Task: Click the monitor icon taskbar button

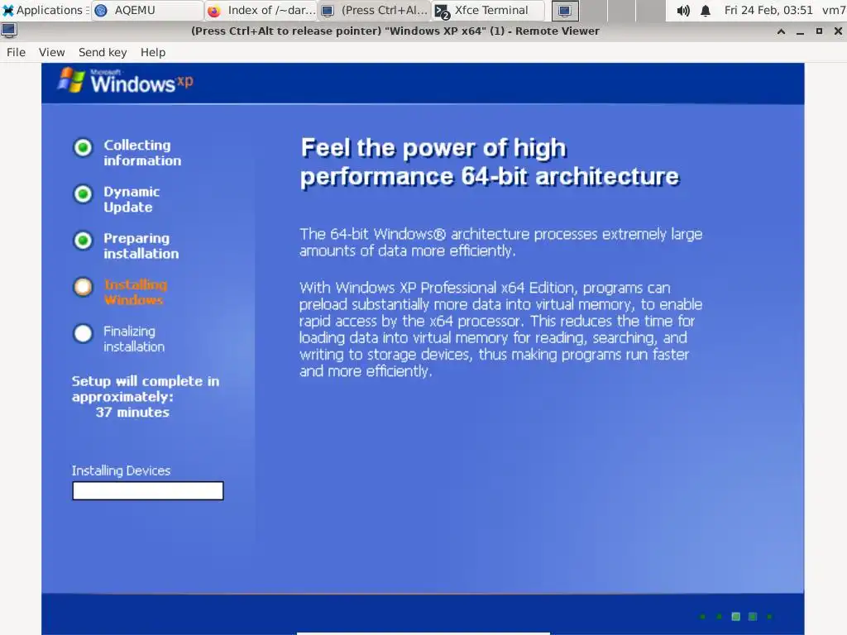Action: [x=564, y=11]
